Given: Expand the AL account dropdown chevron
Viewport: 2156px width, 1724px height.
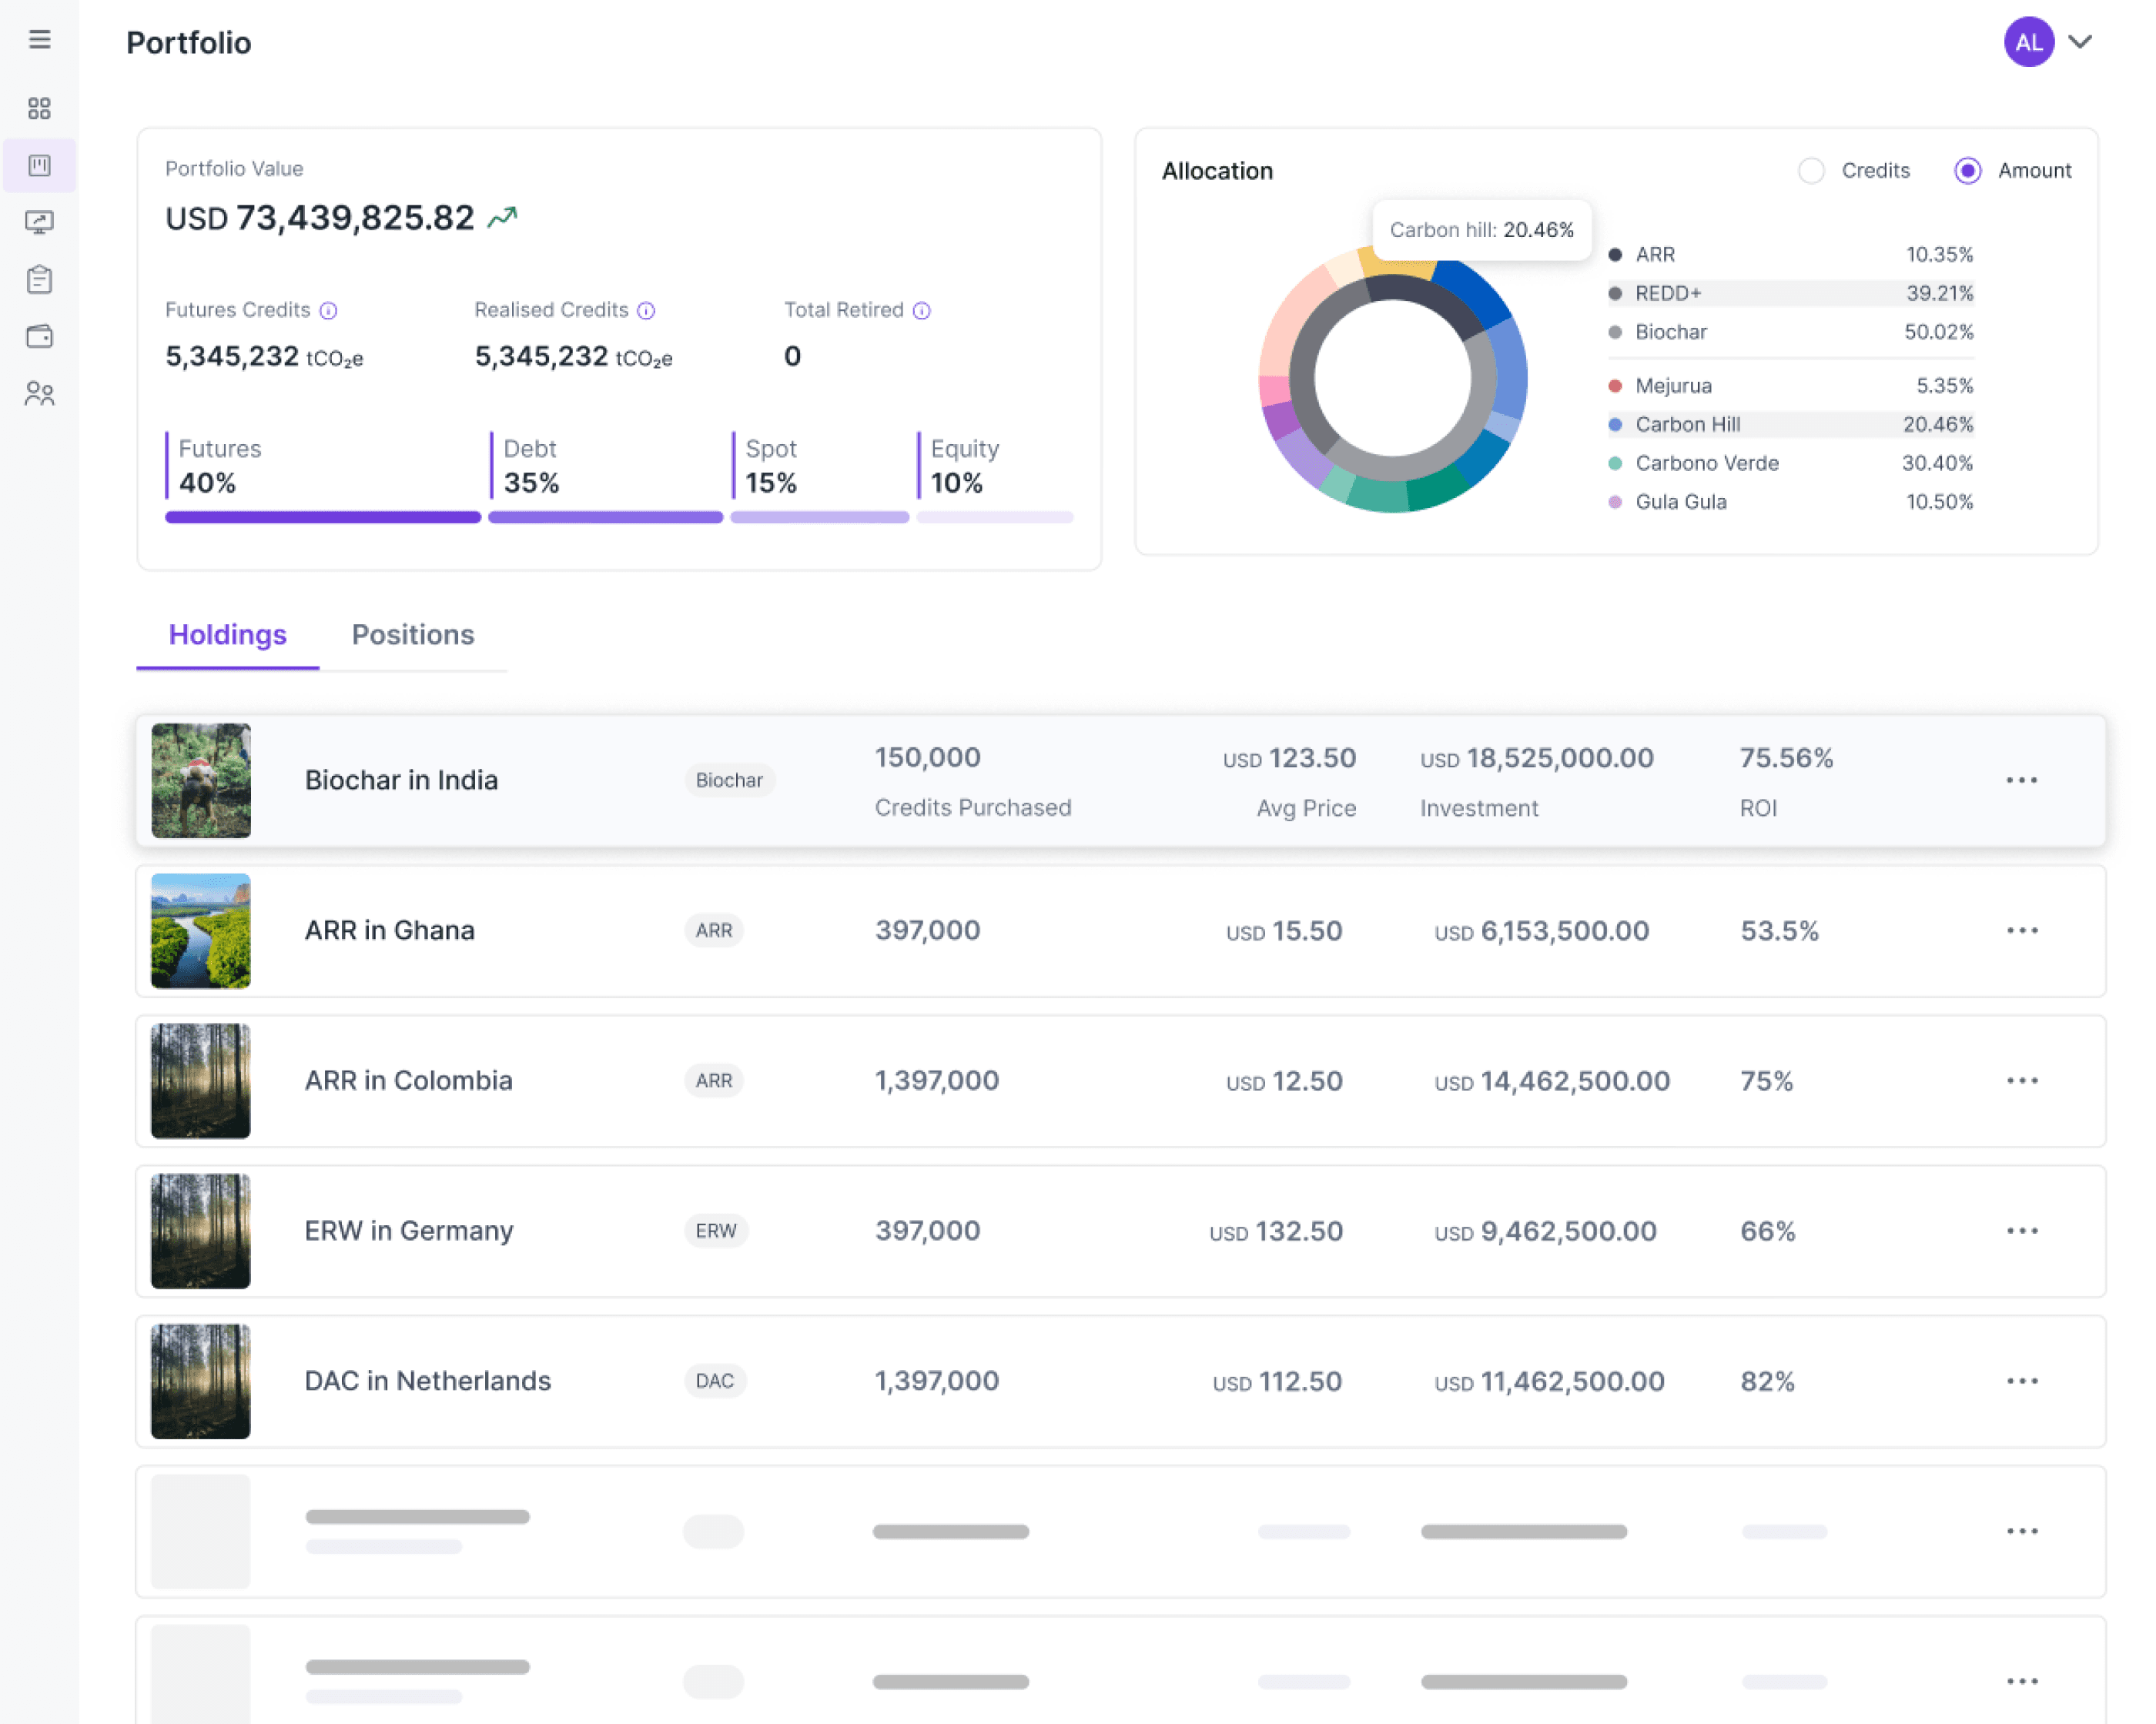Looking at the screenshot, I should (x=2080, y=42).
